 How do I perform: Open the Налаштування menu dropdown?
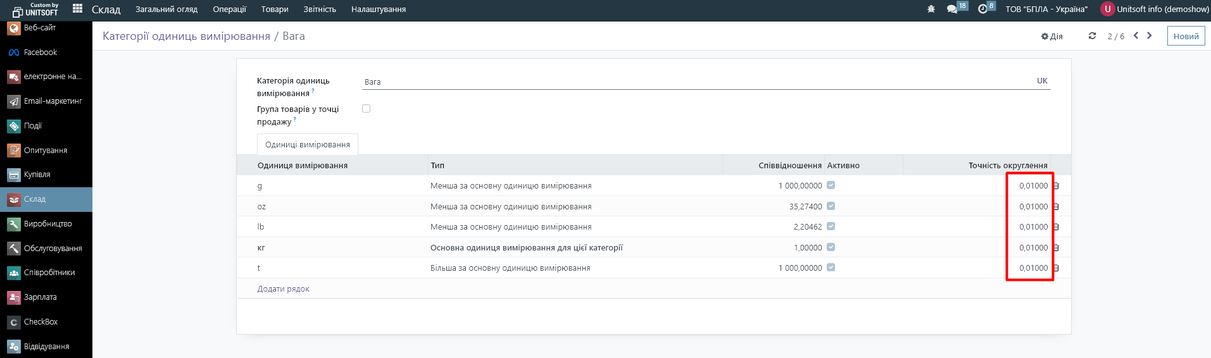[x=378, y=9]
